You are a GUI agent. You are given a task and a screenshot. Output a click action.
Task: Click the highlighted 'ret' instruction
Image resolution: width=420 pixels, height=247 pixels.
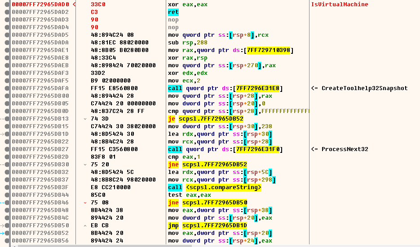(173, 12)
